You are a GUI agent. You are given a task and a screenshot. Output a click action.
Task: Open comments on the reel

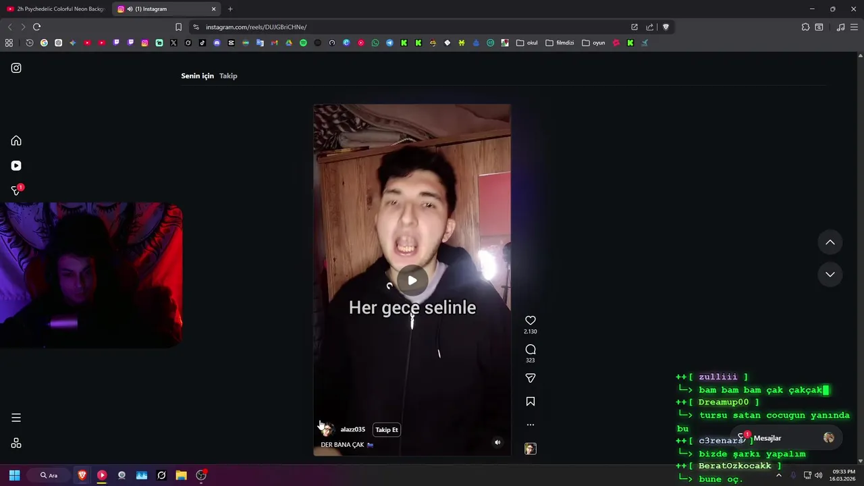(x=531, y=349)
